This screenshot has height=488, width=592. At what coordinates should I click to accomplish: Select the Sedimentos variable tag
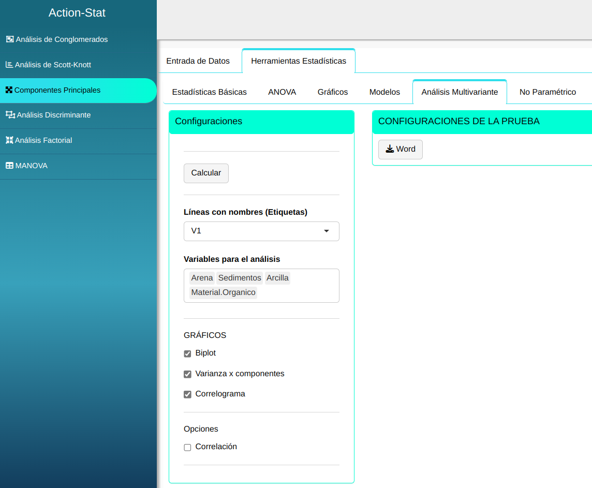click(x=240, y=278)
